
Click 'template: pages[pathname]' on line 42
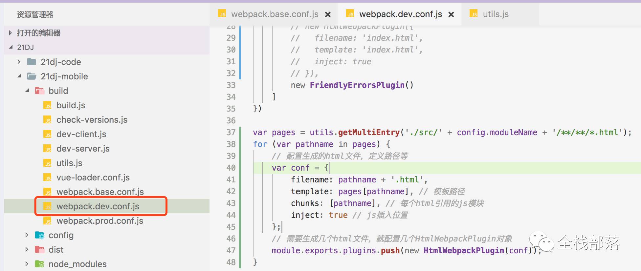(350, 191)
